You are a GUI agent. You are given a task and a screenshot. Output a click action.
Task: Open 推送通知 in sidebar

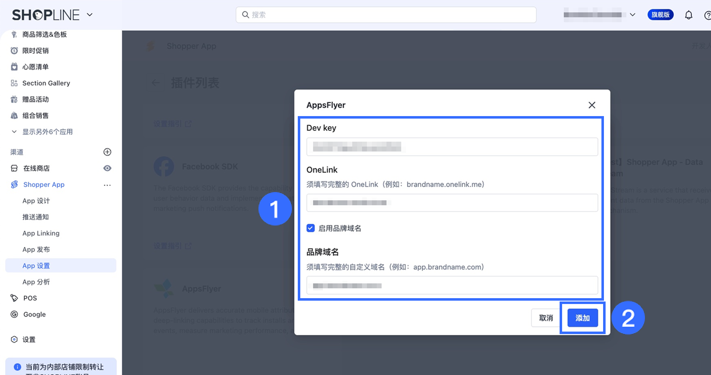click(36, 217)
